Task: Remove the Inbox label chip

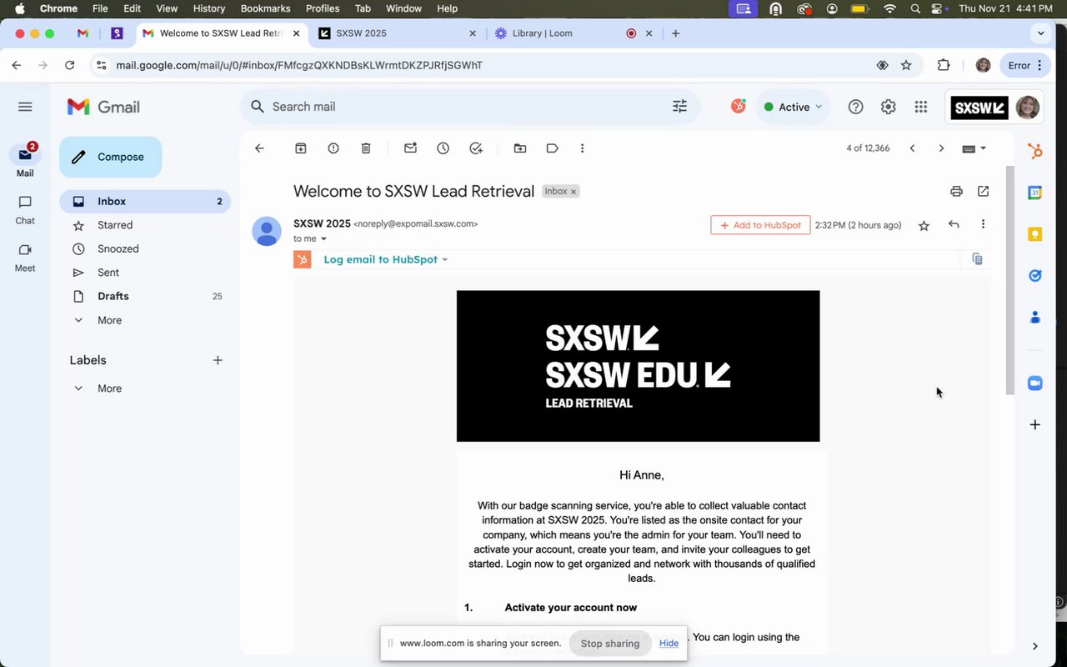Action: point(574,192)
